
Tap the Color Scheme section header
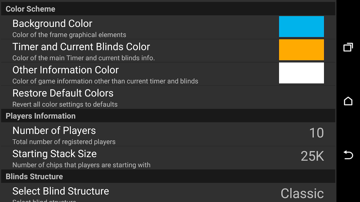pos(30,9)
